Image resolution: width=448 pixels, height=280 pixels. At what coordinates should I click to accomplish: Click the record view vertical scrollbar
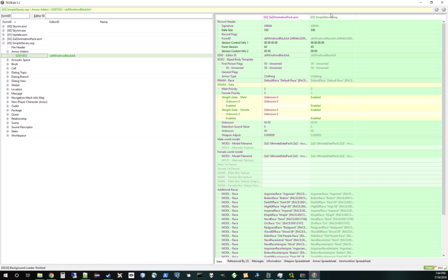tap(443, 119)
